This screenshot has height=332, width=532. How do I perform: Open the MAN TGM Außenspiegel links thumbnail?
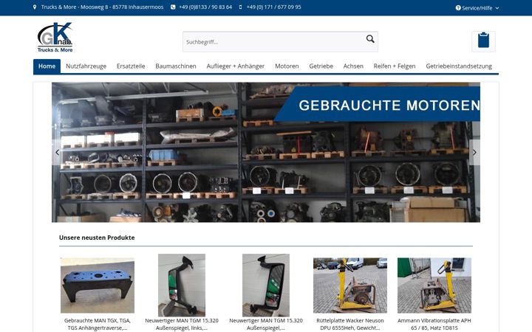click(x=182, y=286)
